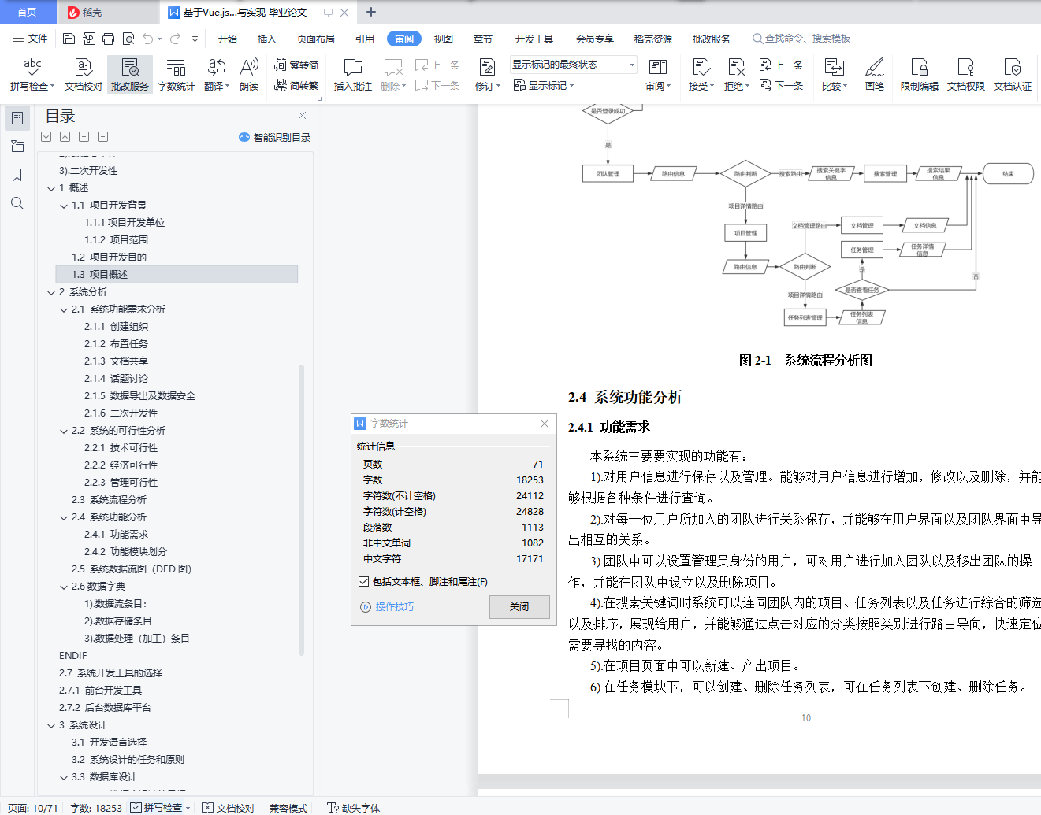Click 插入批注 to add comment
This screenshot has width=1041, height=815.
point(352,75)
